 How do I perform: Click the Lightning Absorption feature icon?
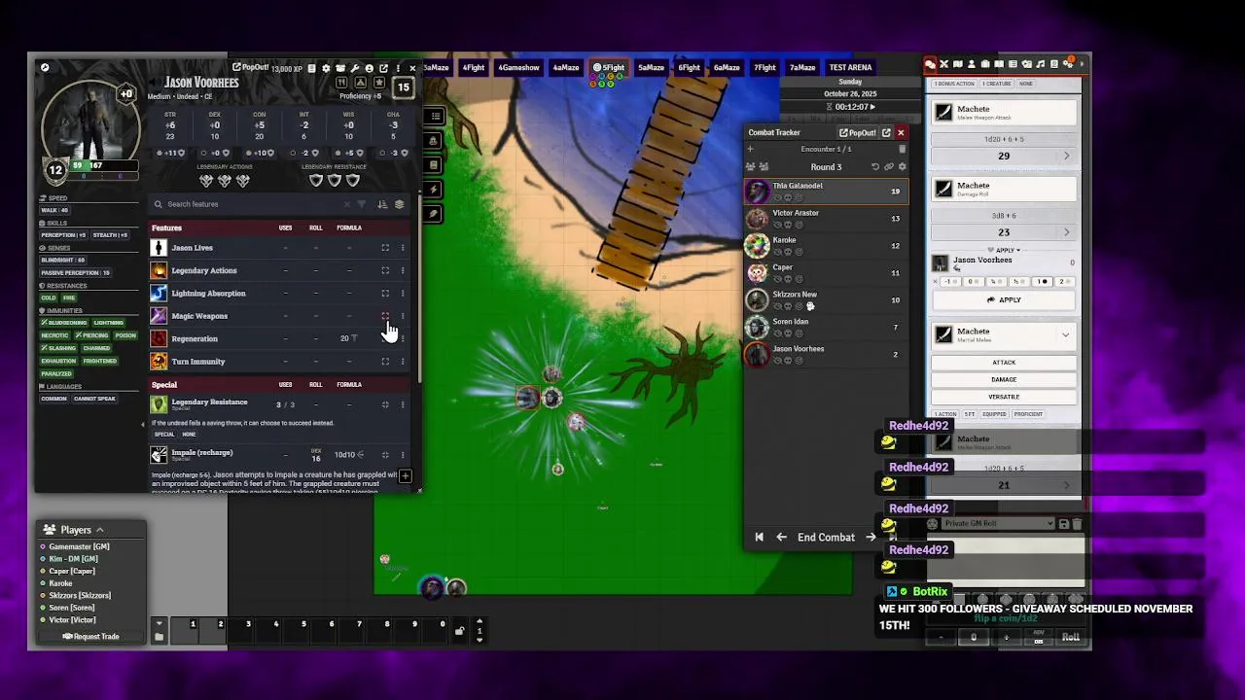[x=159, y=293]
